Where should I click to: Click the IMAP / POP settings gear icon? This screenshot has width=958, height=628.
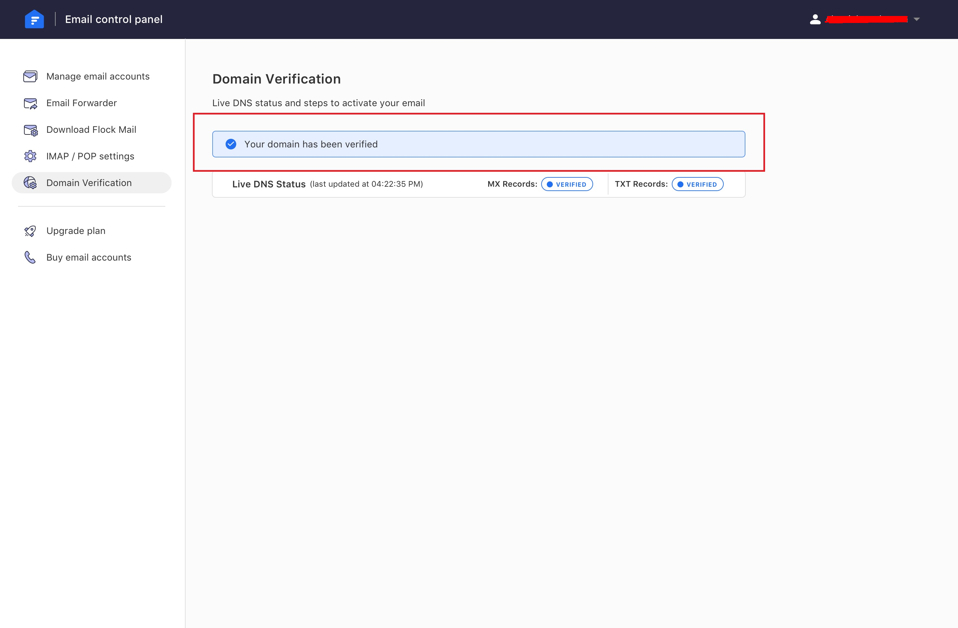click(30, 156)
